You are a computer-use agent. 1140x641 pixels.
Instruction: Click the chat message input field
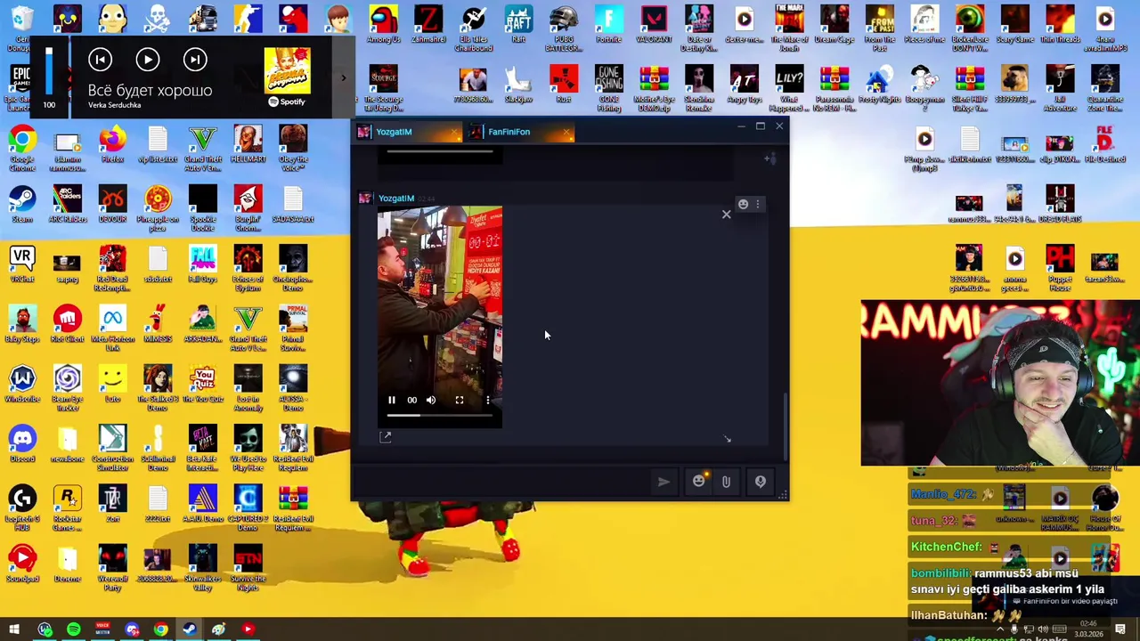503,482
